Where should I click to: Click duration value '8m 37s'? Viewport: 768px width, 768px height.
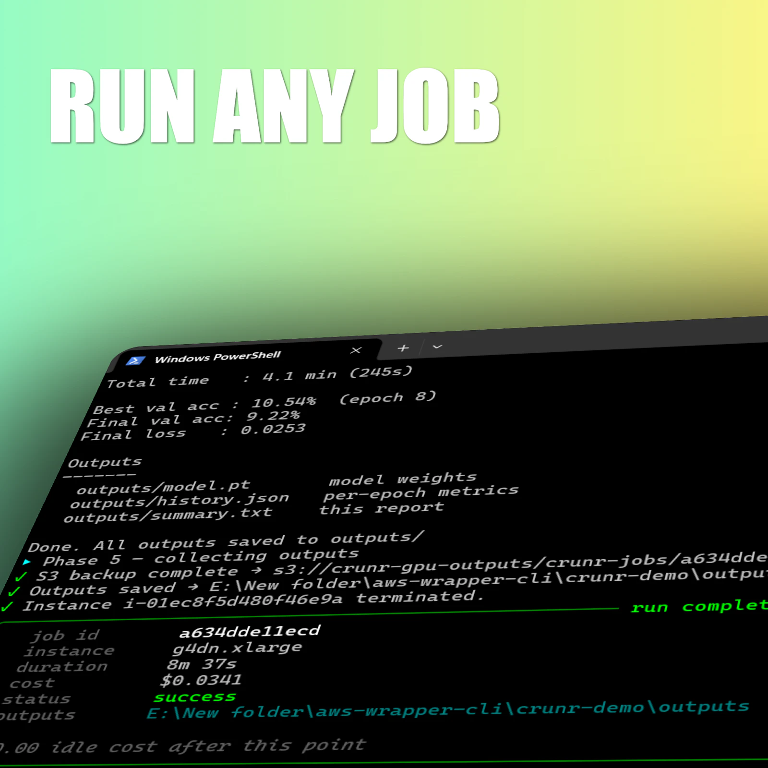202,664
